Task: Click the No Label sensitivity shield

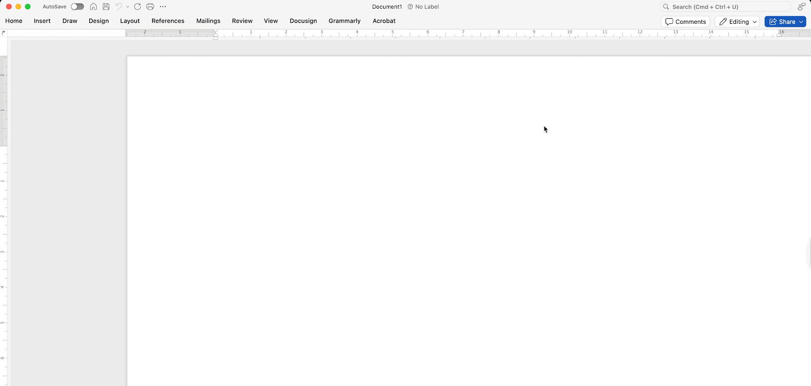Action: (x=423, y=7)
